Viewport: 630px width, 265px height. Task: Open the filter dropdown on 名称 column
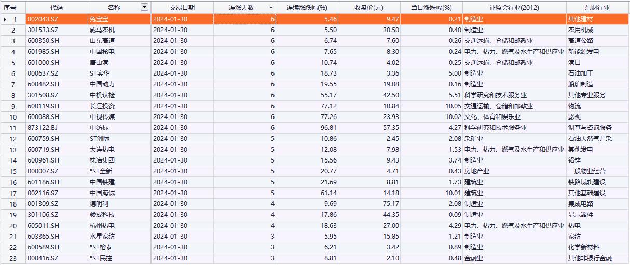(x=144, y=7)
